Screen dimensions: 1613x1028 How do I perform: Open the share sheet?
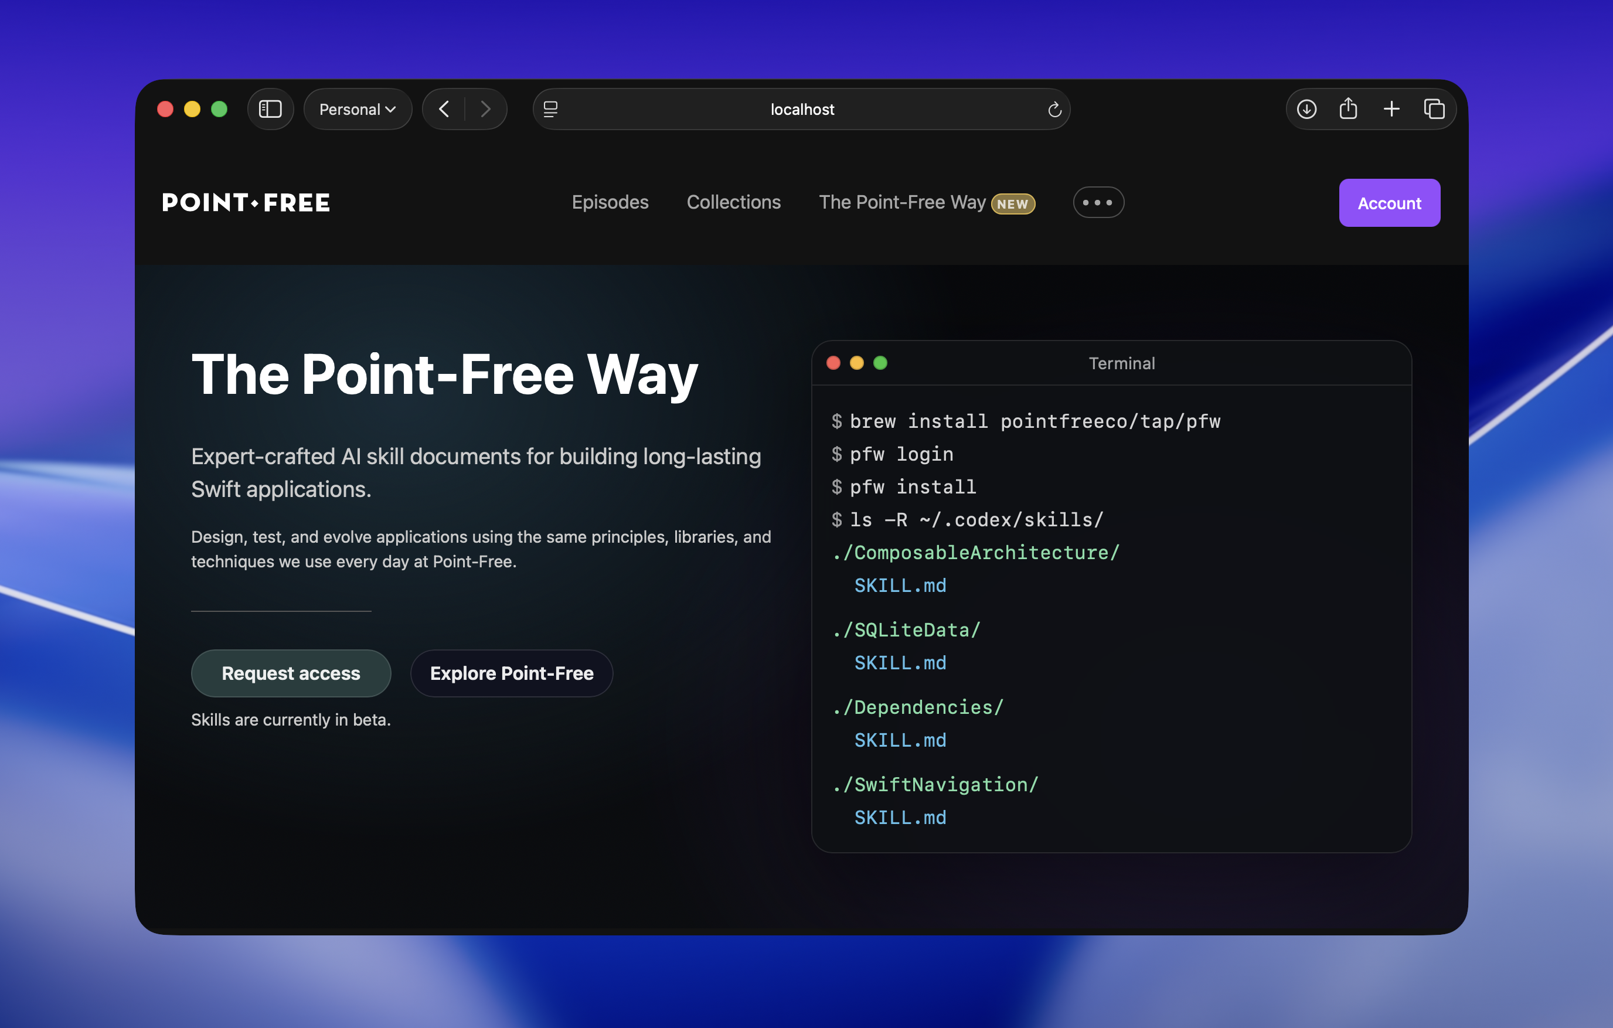(1347, 109)
